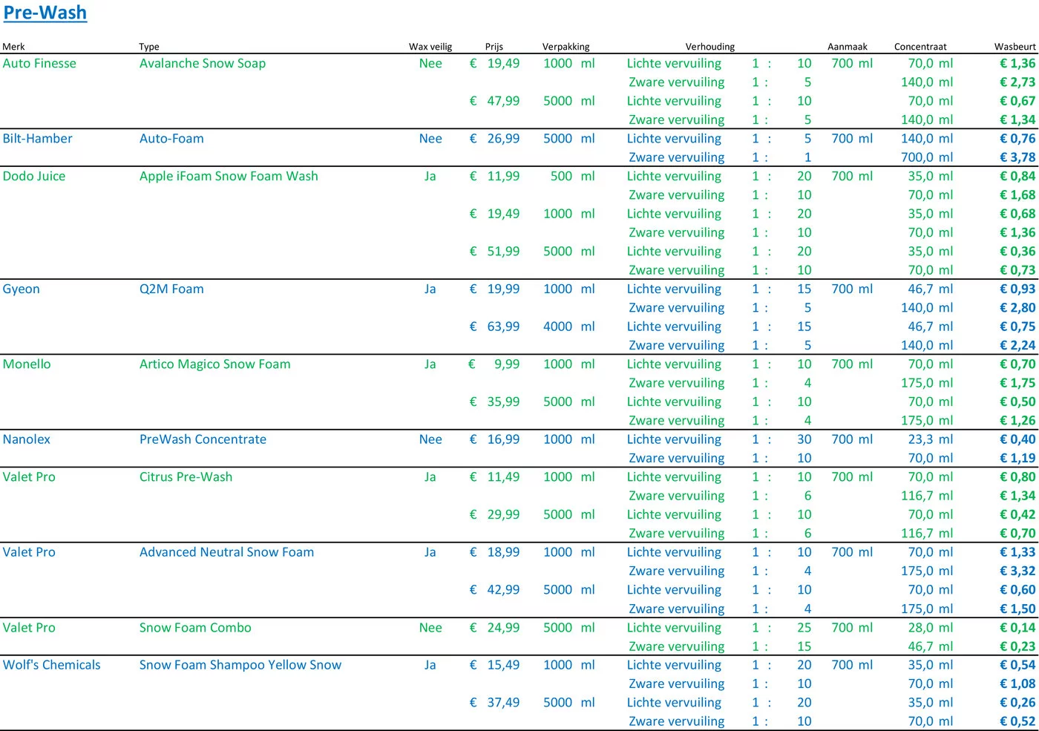Screen dimensions: 1039x731
Task: Click price cell 16,99
Action: (494, 439)
